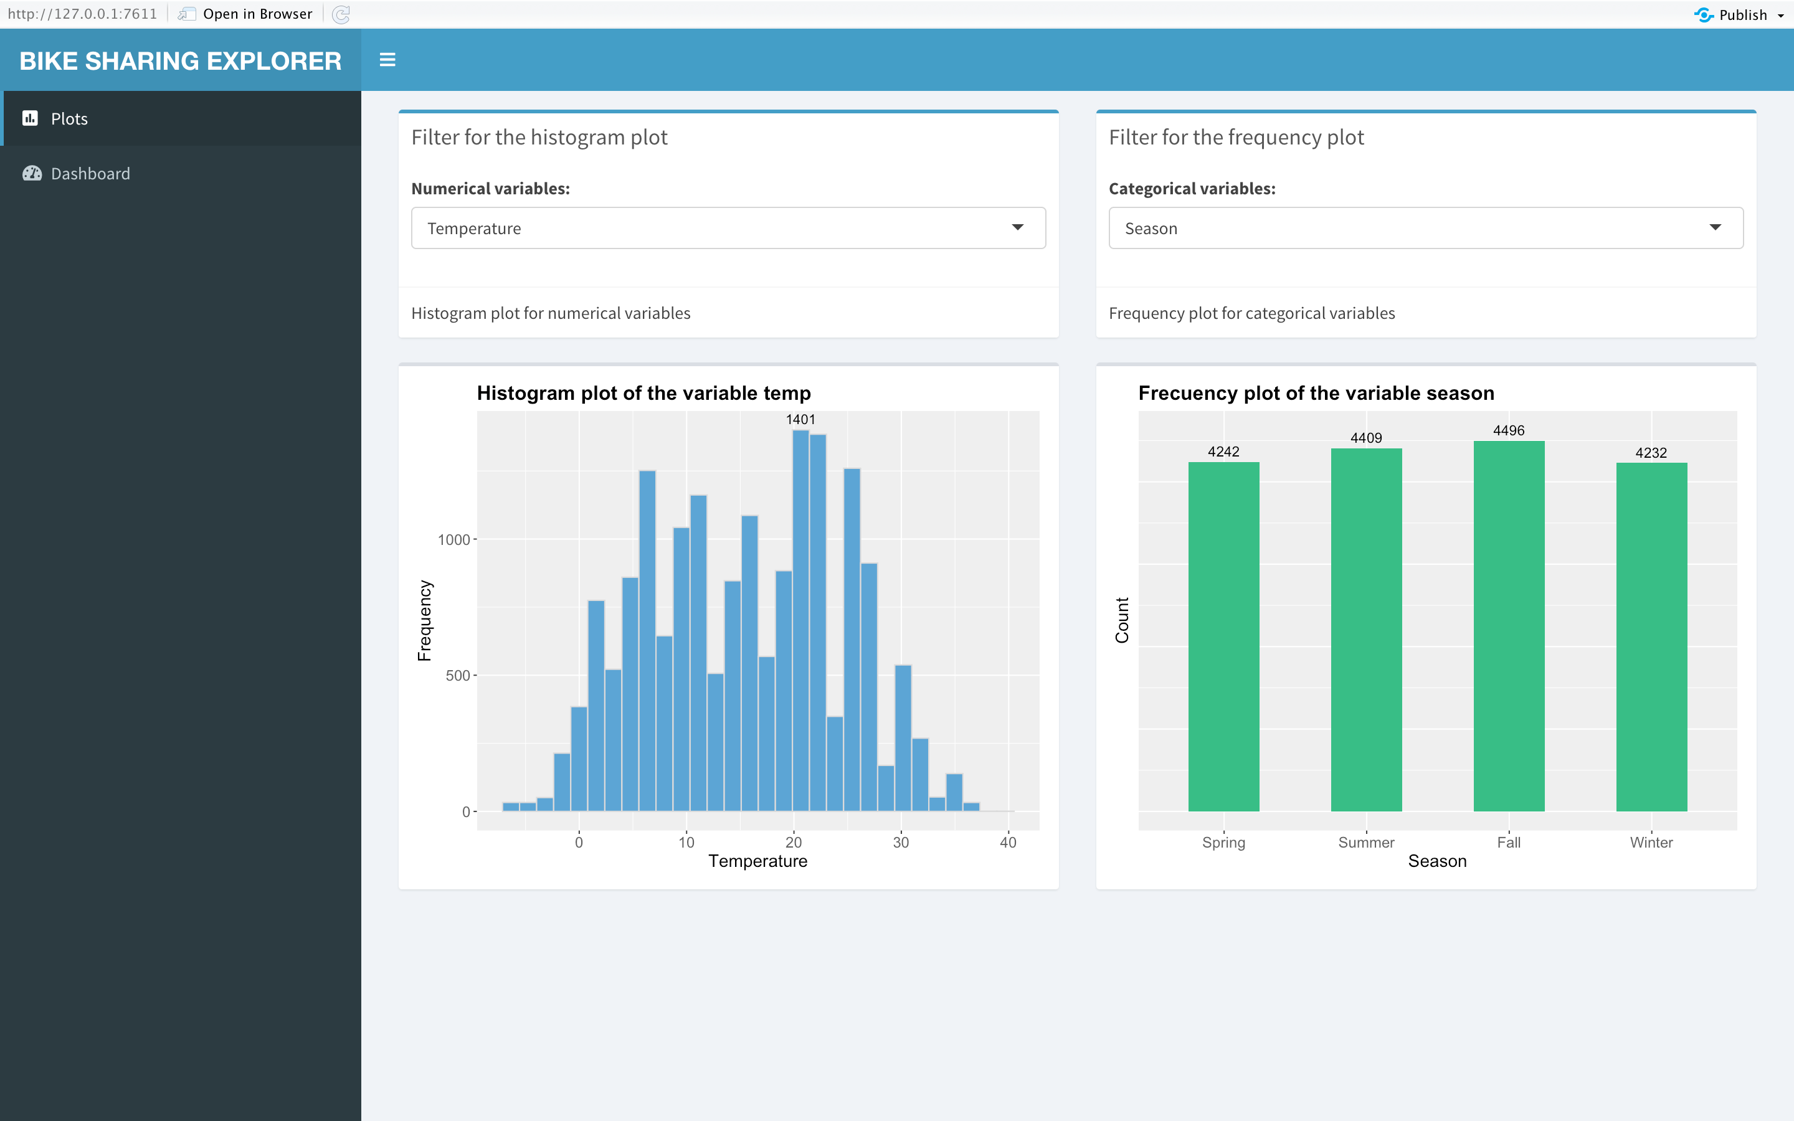Toggle the sidebar hamburger menu icon
This screenshot has height=1121, width=1794.
click(387, 60)
